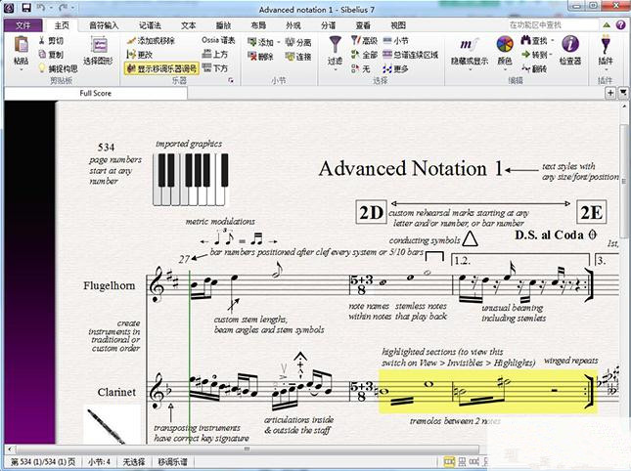631x471 pixels.
Task: Click the 查找 (Find) button
Action: (x=534, y=41)
